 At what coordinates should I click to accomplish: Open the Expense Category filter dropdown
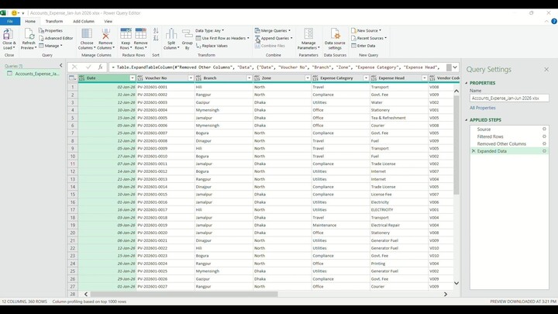tap(366, 78)
